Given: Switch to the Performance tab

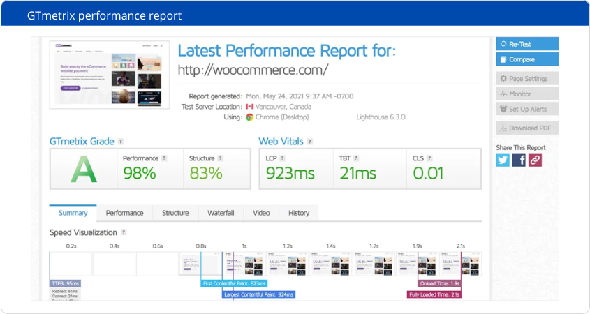Looking at the screenshot, I should coord(124,213).
